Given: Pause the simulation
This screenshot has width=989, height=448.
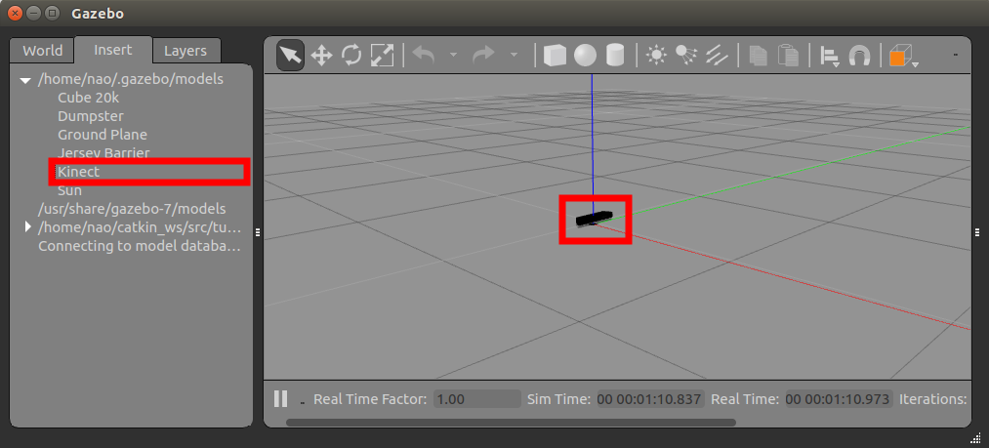Looking at the screenshot, I should coord(280,399).
